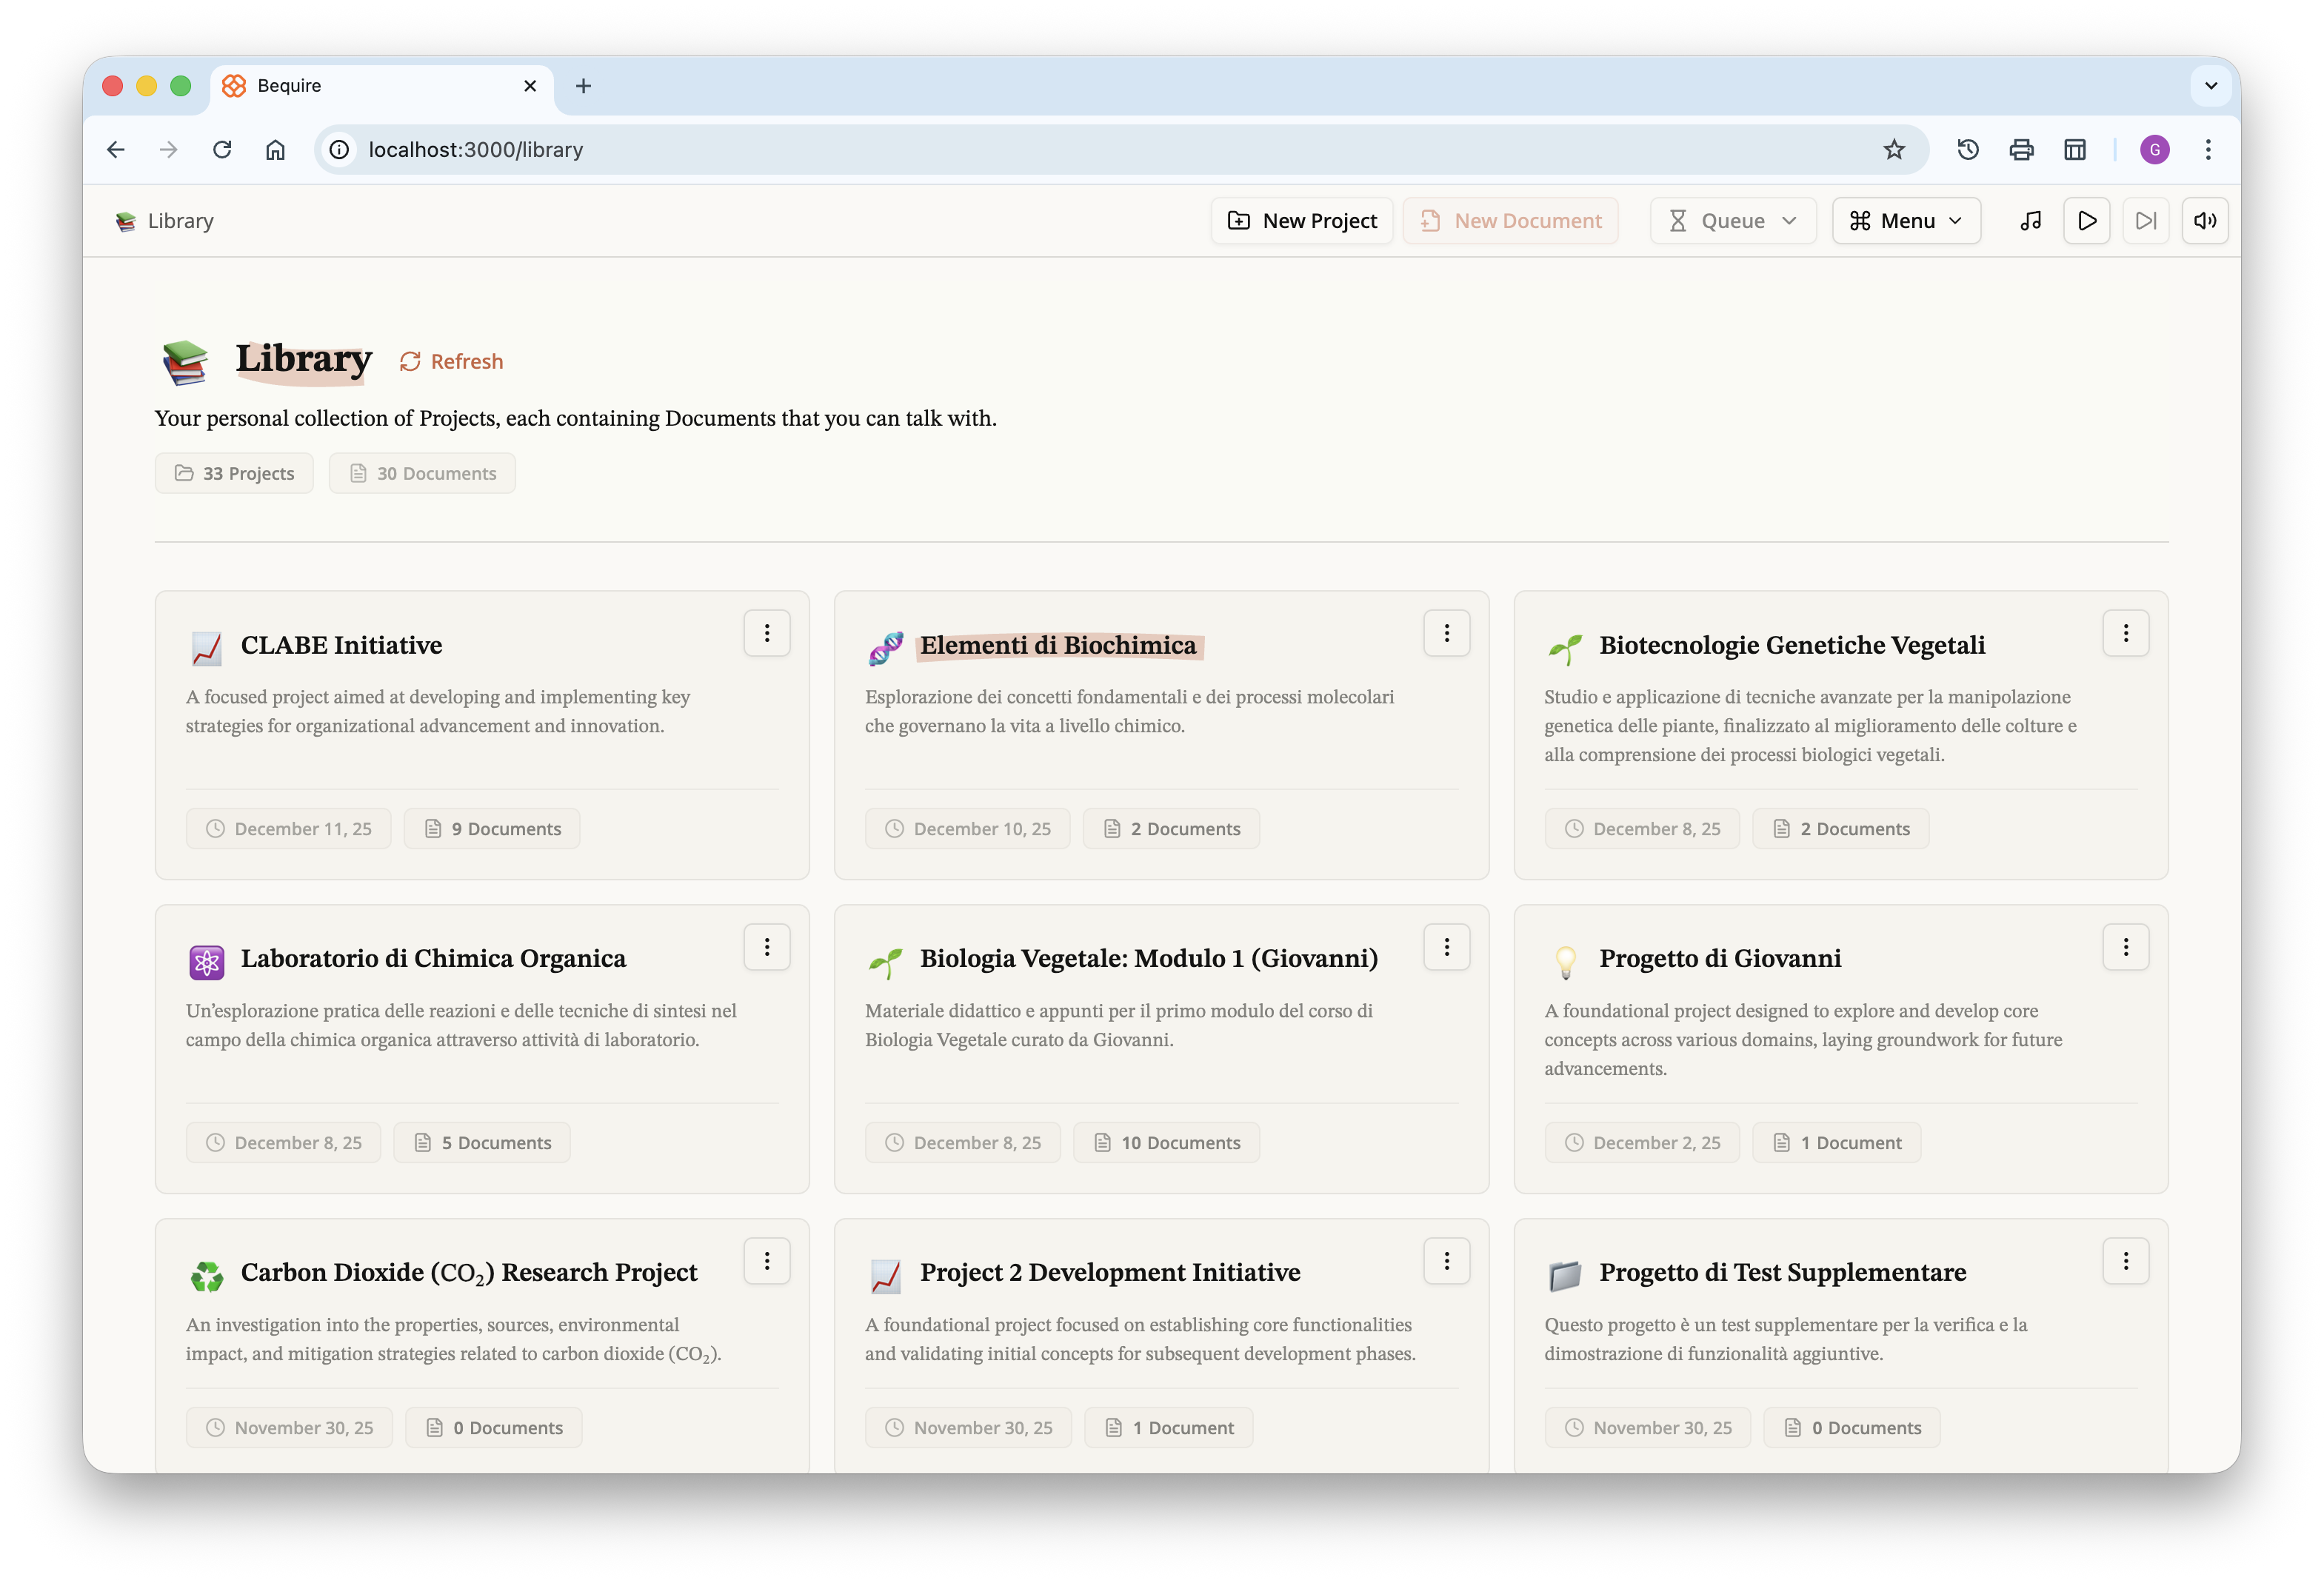Click the New Project button

click(1301, 221)
